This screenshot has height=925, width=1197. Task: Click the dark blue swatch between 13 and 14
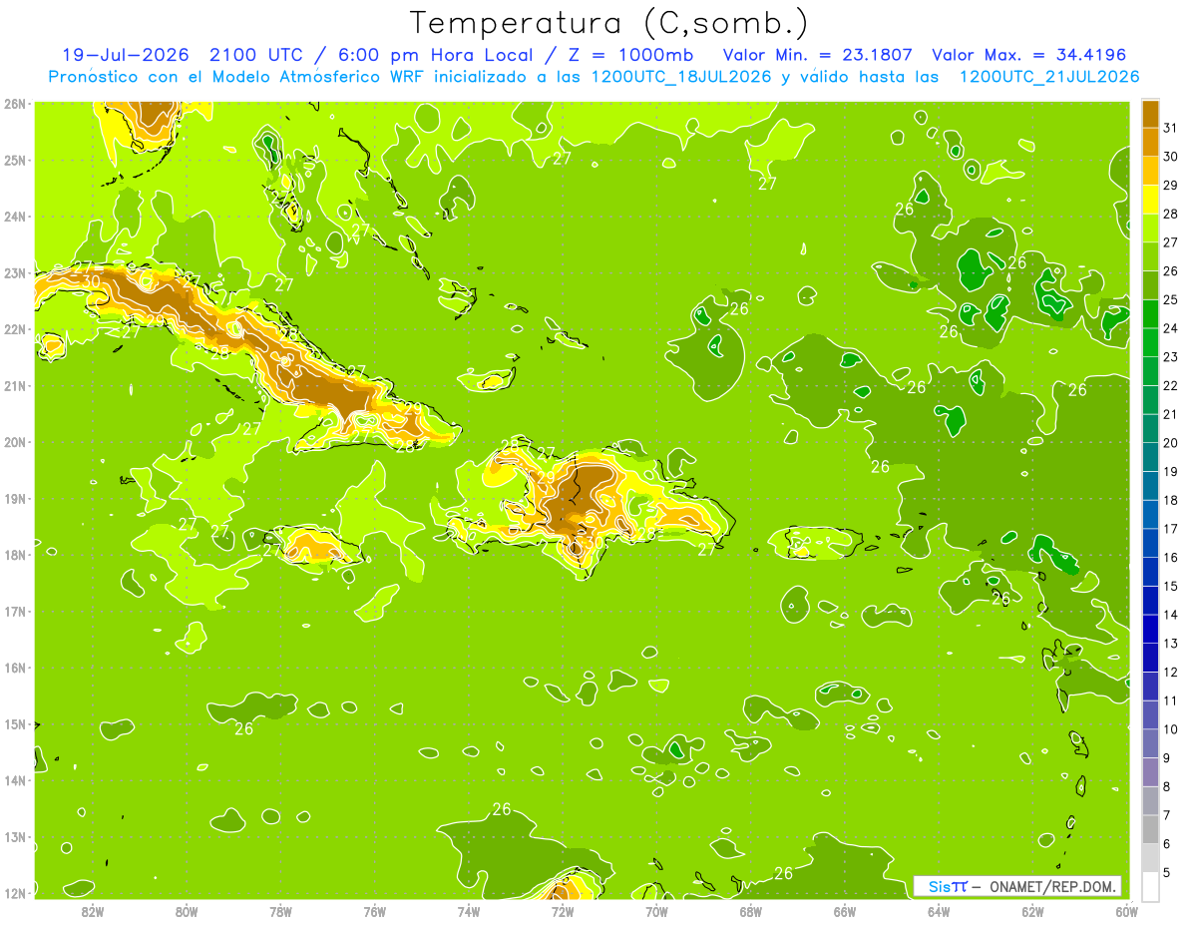1150,629
